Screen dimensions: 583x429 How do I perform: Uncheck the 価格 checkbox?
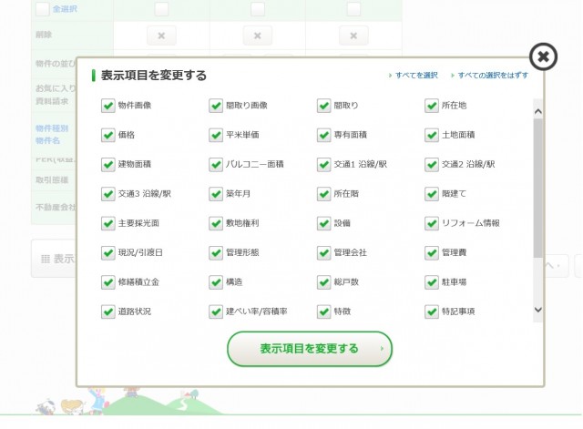107,135
